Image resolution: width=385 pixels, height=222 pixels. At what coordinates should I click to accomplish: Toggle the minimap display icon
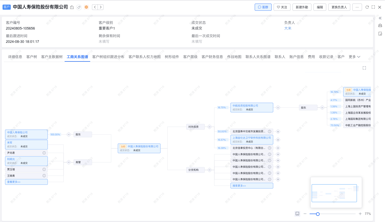tap(297, 214)
